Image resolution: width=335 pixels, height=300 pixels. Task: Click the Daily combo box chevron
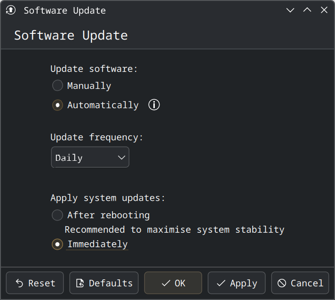click(x=121, y=158)
